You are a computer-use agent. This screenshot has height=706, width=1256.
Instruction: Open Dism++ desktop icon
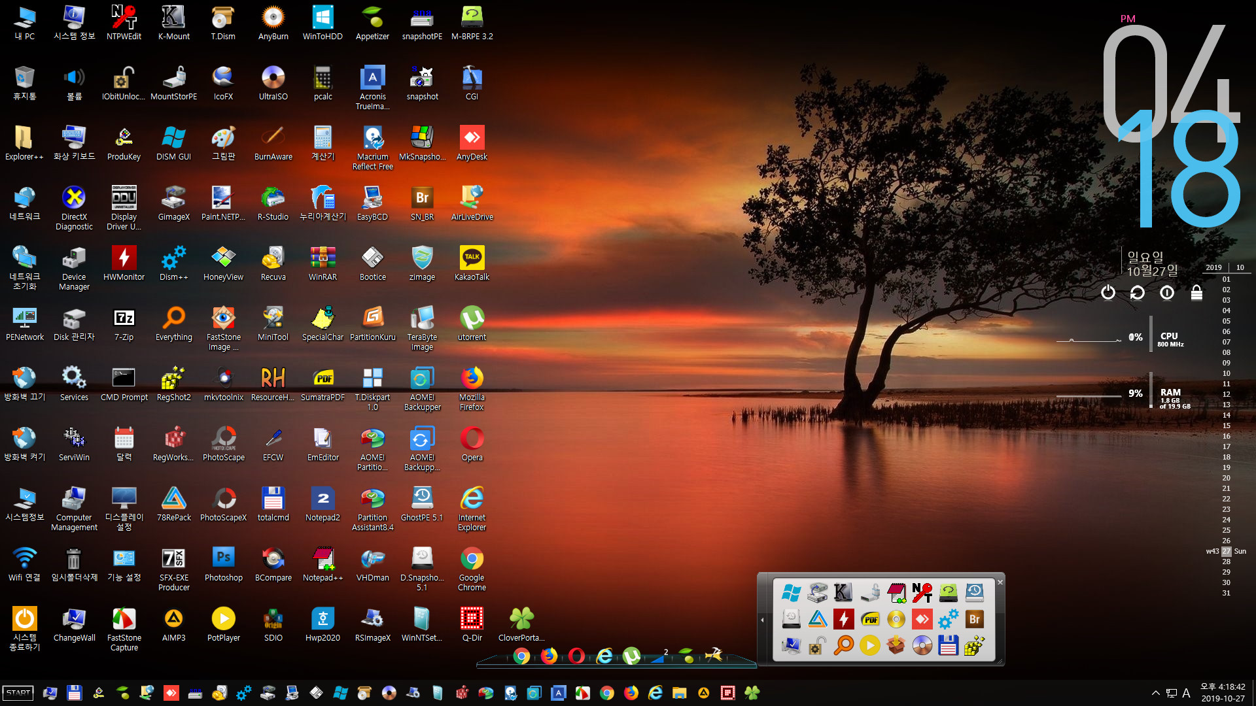[x=173, y=263]
